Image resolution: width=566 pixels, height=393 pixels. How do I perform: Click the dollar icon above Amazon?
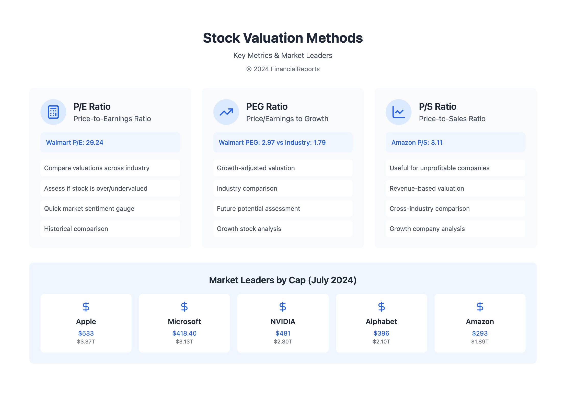pyautogui.click(x=480, y=306)
